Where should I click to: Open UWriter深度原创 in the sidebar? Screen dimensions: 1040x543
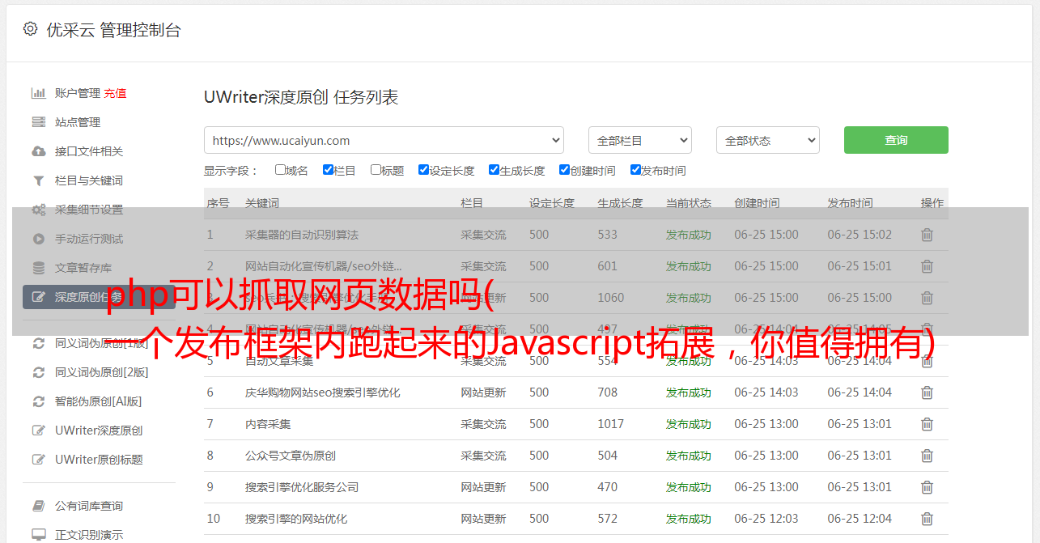tap(98, 431)
